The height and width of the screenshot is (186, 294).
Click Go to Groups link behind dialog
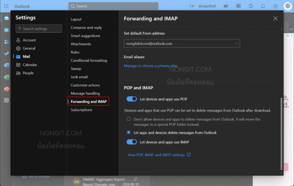39,176
